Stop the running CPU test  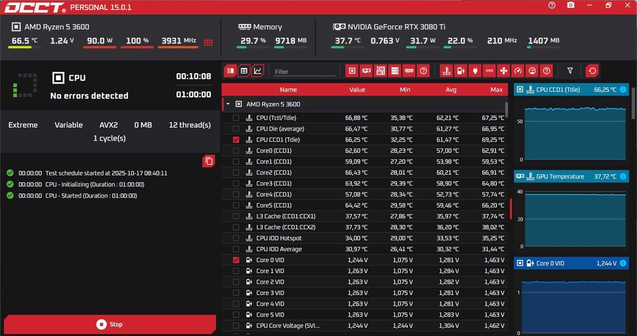[x=110, y=325]
